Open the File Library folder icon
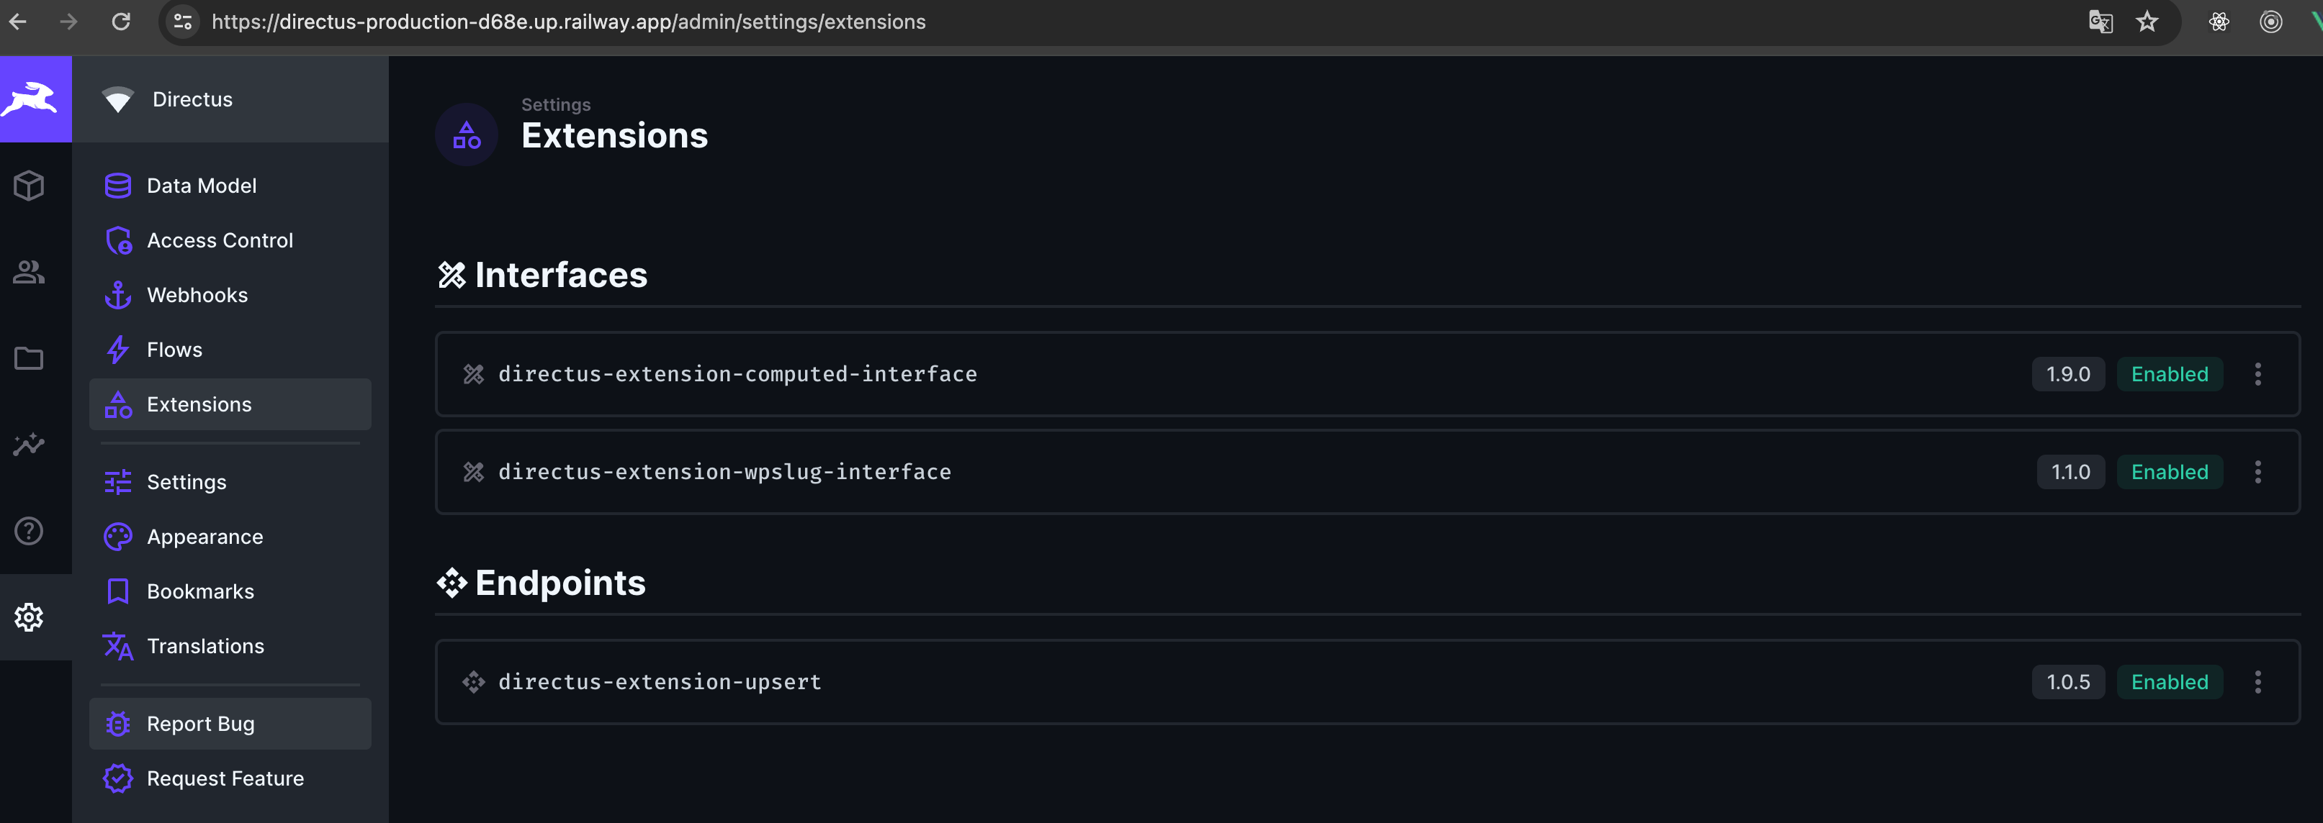This screenshot has width=2323, height=823. (29, 359)
